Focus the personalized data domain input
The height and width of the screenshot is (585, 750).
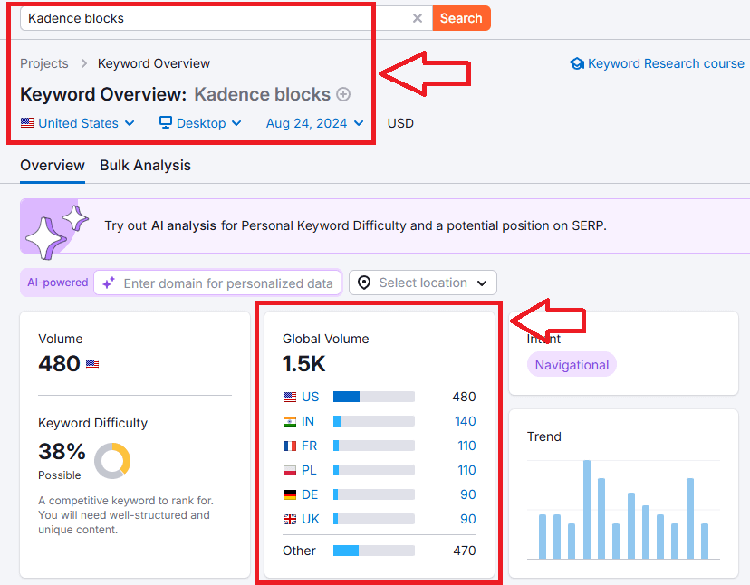click(x=227, y=283)
